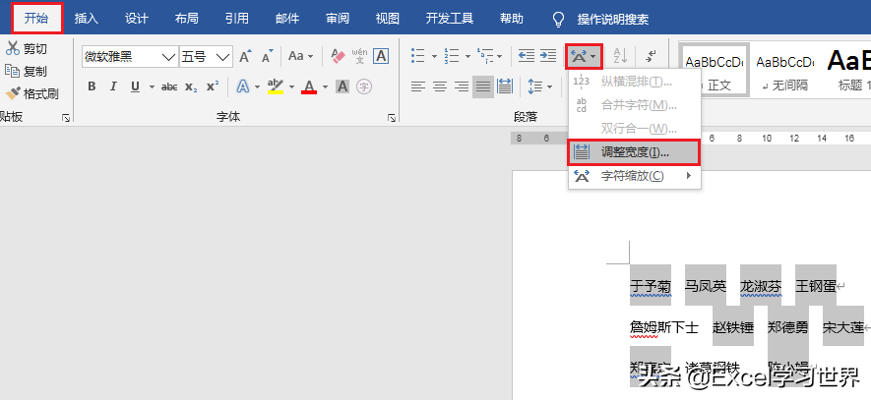Screen dimensions: 871x400
Task: Open text effects (glowing A) button
Action: tap(243, 86)
